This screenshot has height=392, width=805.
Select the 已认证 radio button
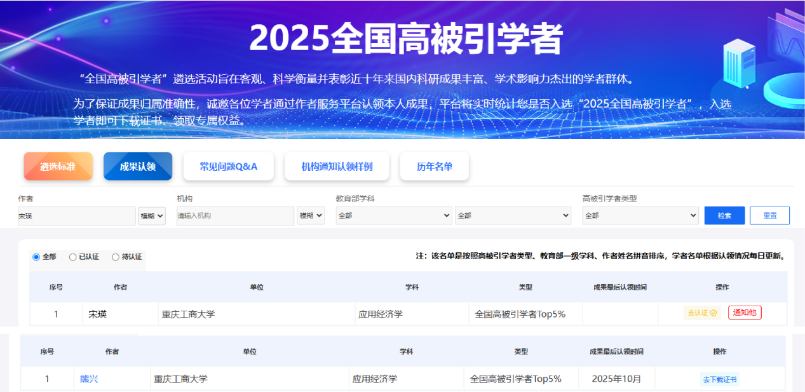point(73,257)
